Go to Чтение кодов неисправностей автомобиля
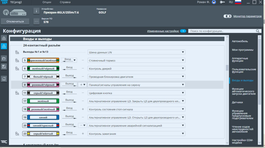Image resolution: width=265 pixels, height=148 pixels. pos(243,129)
